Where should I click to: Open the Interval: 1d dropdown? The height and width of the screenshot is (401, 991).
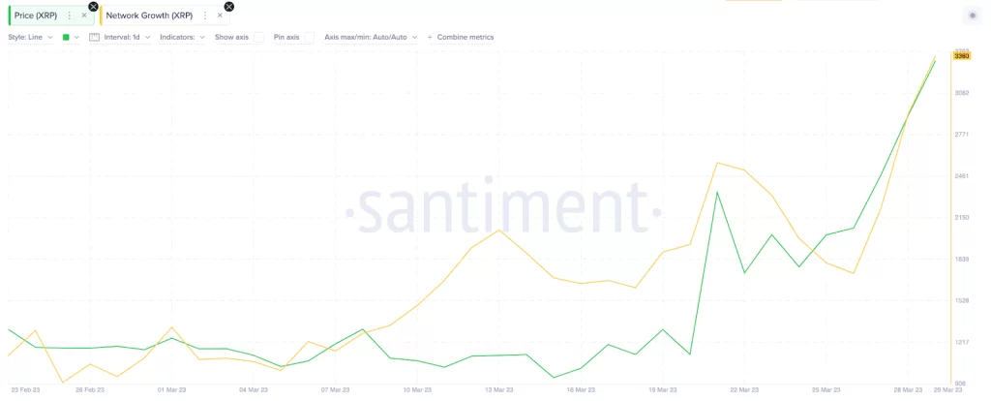pyautogui.click(x=127, y=38)
